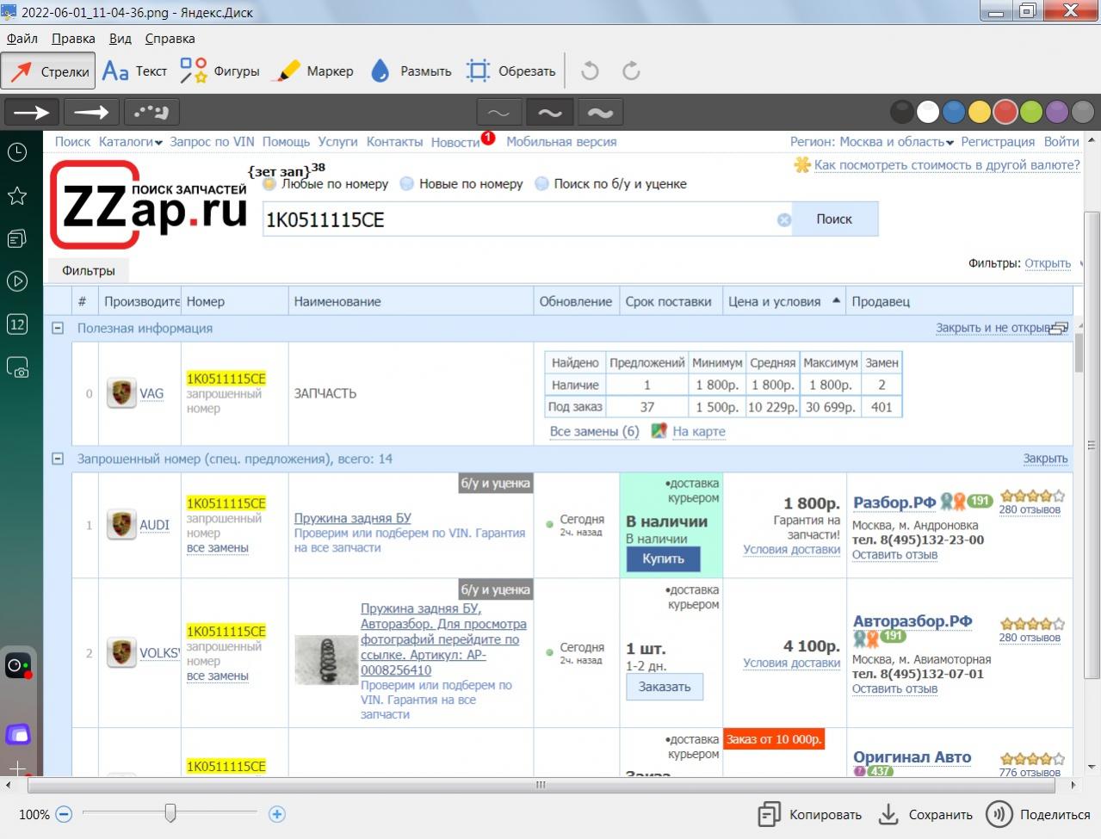Pick the white color swatch
The width and height of the screenshot is (1101, 839).
(928, 112)
